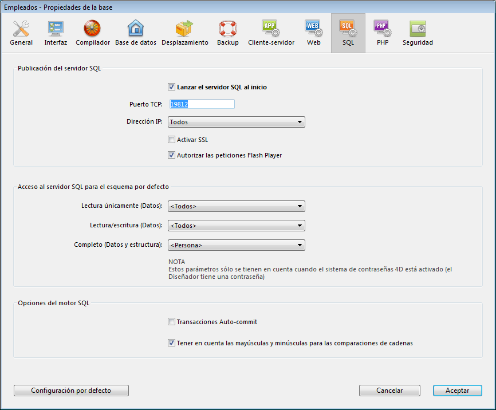Open Completo (Datos y estructura) dropdown

point(237,245)
